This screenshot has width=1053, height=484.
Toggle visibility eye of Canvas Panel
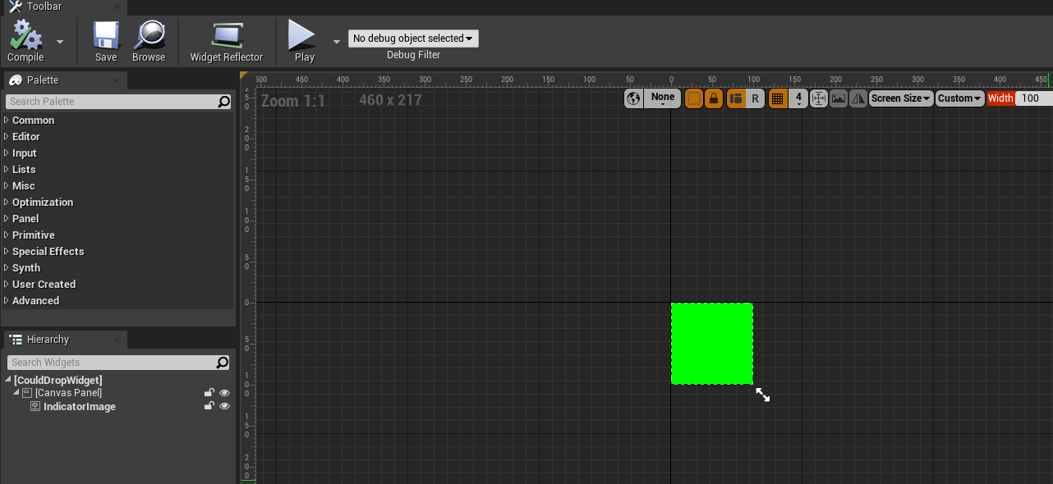[x=224, y=393]
